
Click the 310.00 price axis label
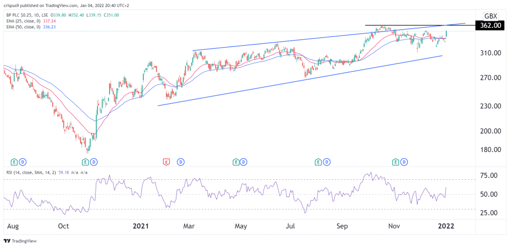point(490,53)
